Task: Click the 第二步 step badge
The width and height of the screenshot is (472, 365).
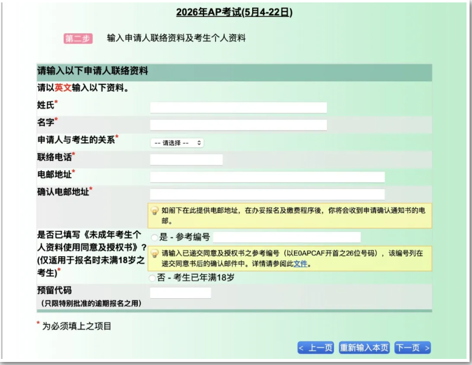Action: point(78,38)
